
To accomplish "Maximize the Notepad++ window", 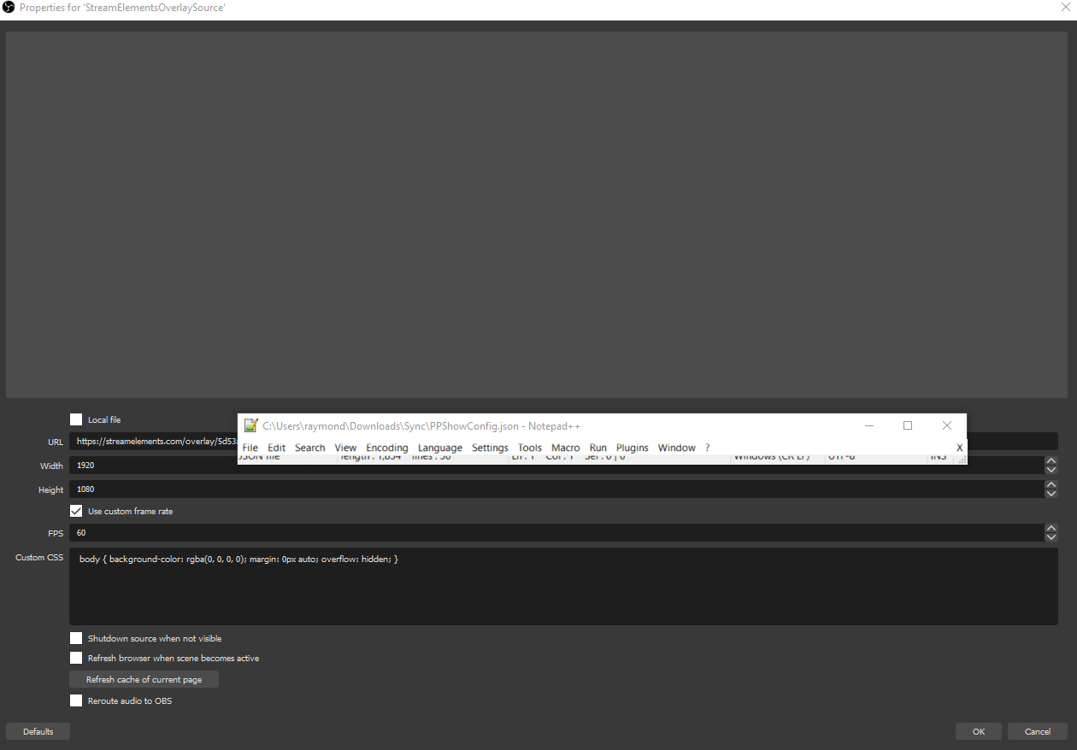I will (x=908, y=425).
